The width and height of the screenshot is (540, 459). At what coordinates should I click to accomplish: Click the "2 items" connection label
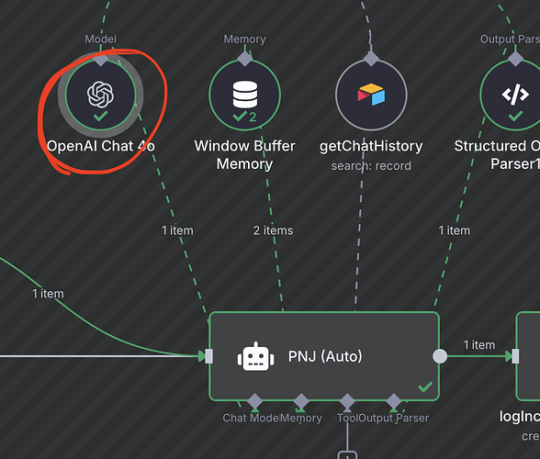(273, 230)
